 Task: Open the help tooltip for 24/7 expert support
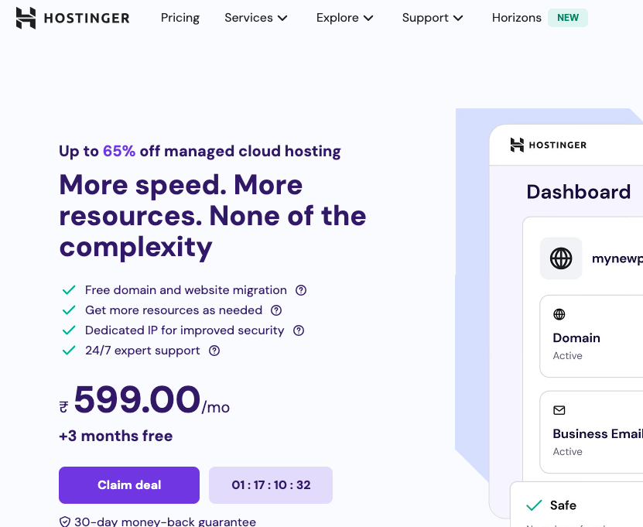[215, 351]
